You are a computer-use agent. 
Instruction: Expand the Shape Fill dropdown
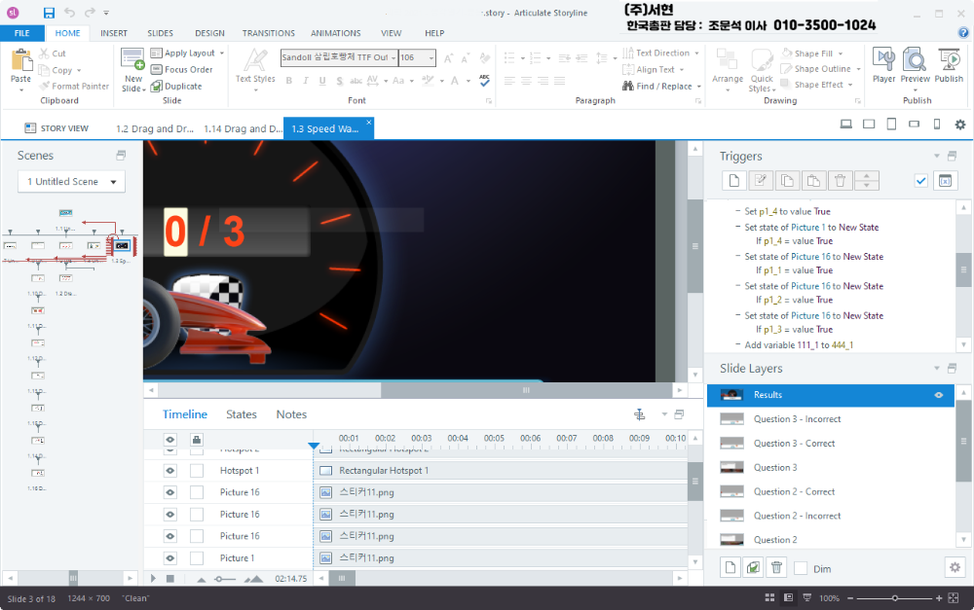pos(841,54)
